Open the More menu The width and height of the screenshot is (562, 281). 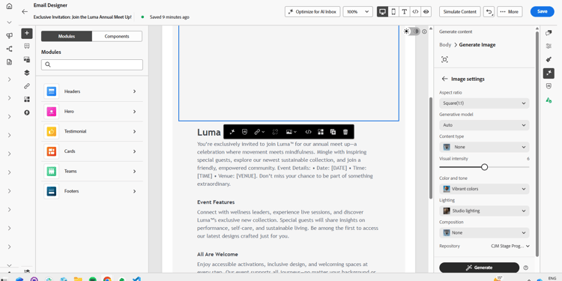(x=510, y=11)
